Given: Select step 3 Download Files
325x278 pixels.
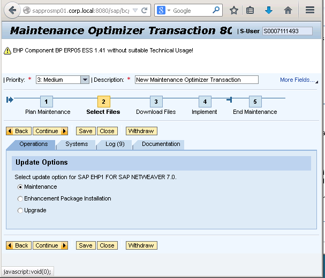Looking at the screenshot, I should [156, 102].
